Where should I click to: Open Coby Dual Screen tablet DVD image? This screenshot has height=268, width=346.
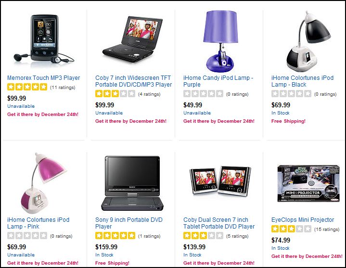tap(220, 181)
